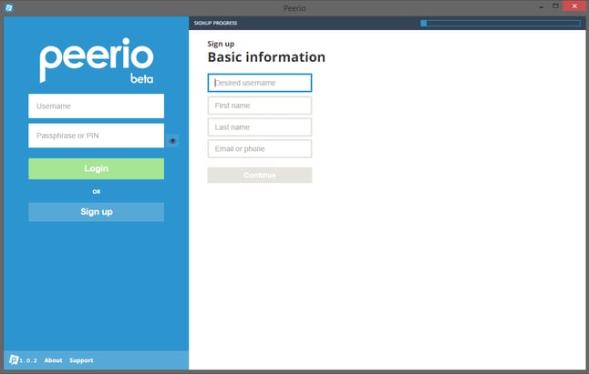Click the Last name field

260,127
